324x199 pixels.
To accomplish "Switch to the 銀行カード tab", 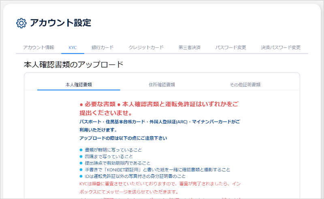I will tap(102, 47).
